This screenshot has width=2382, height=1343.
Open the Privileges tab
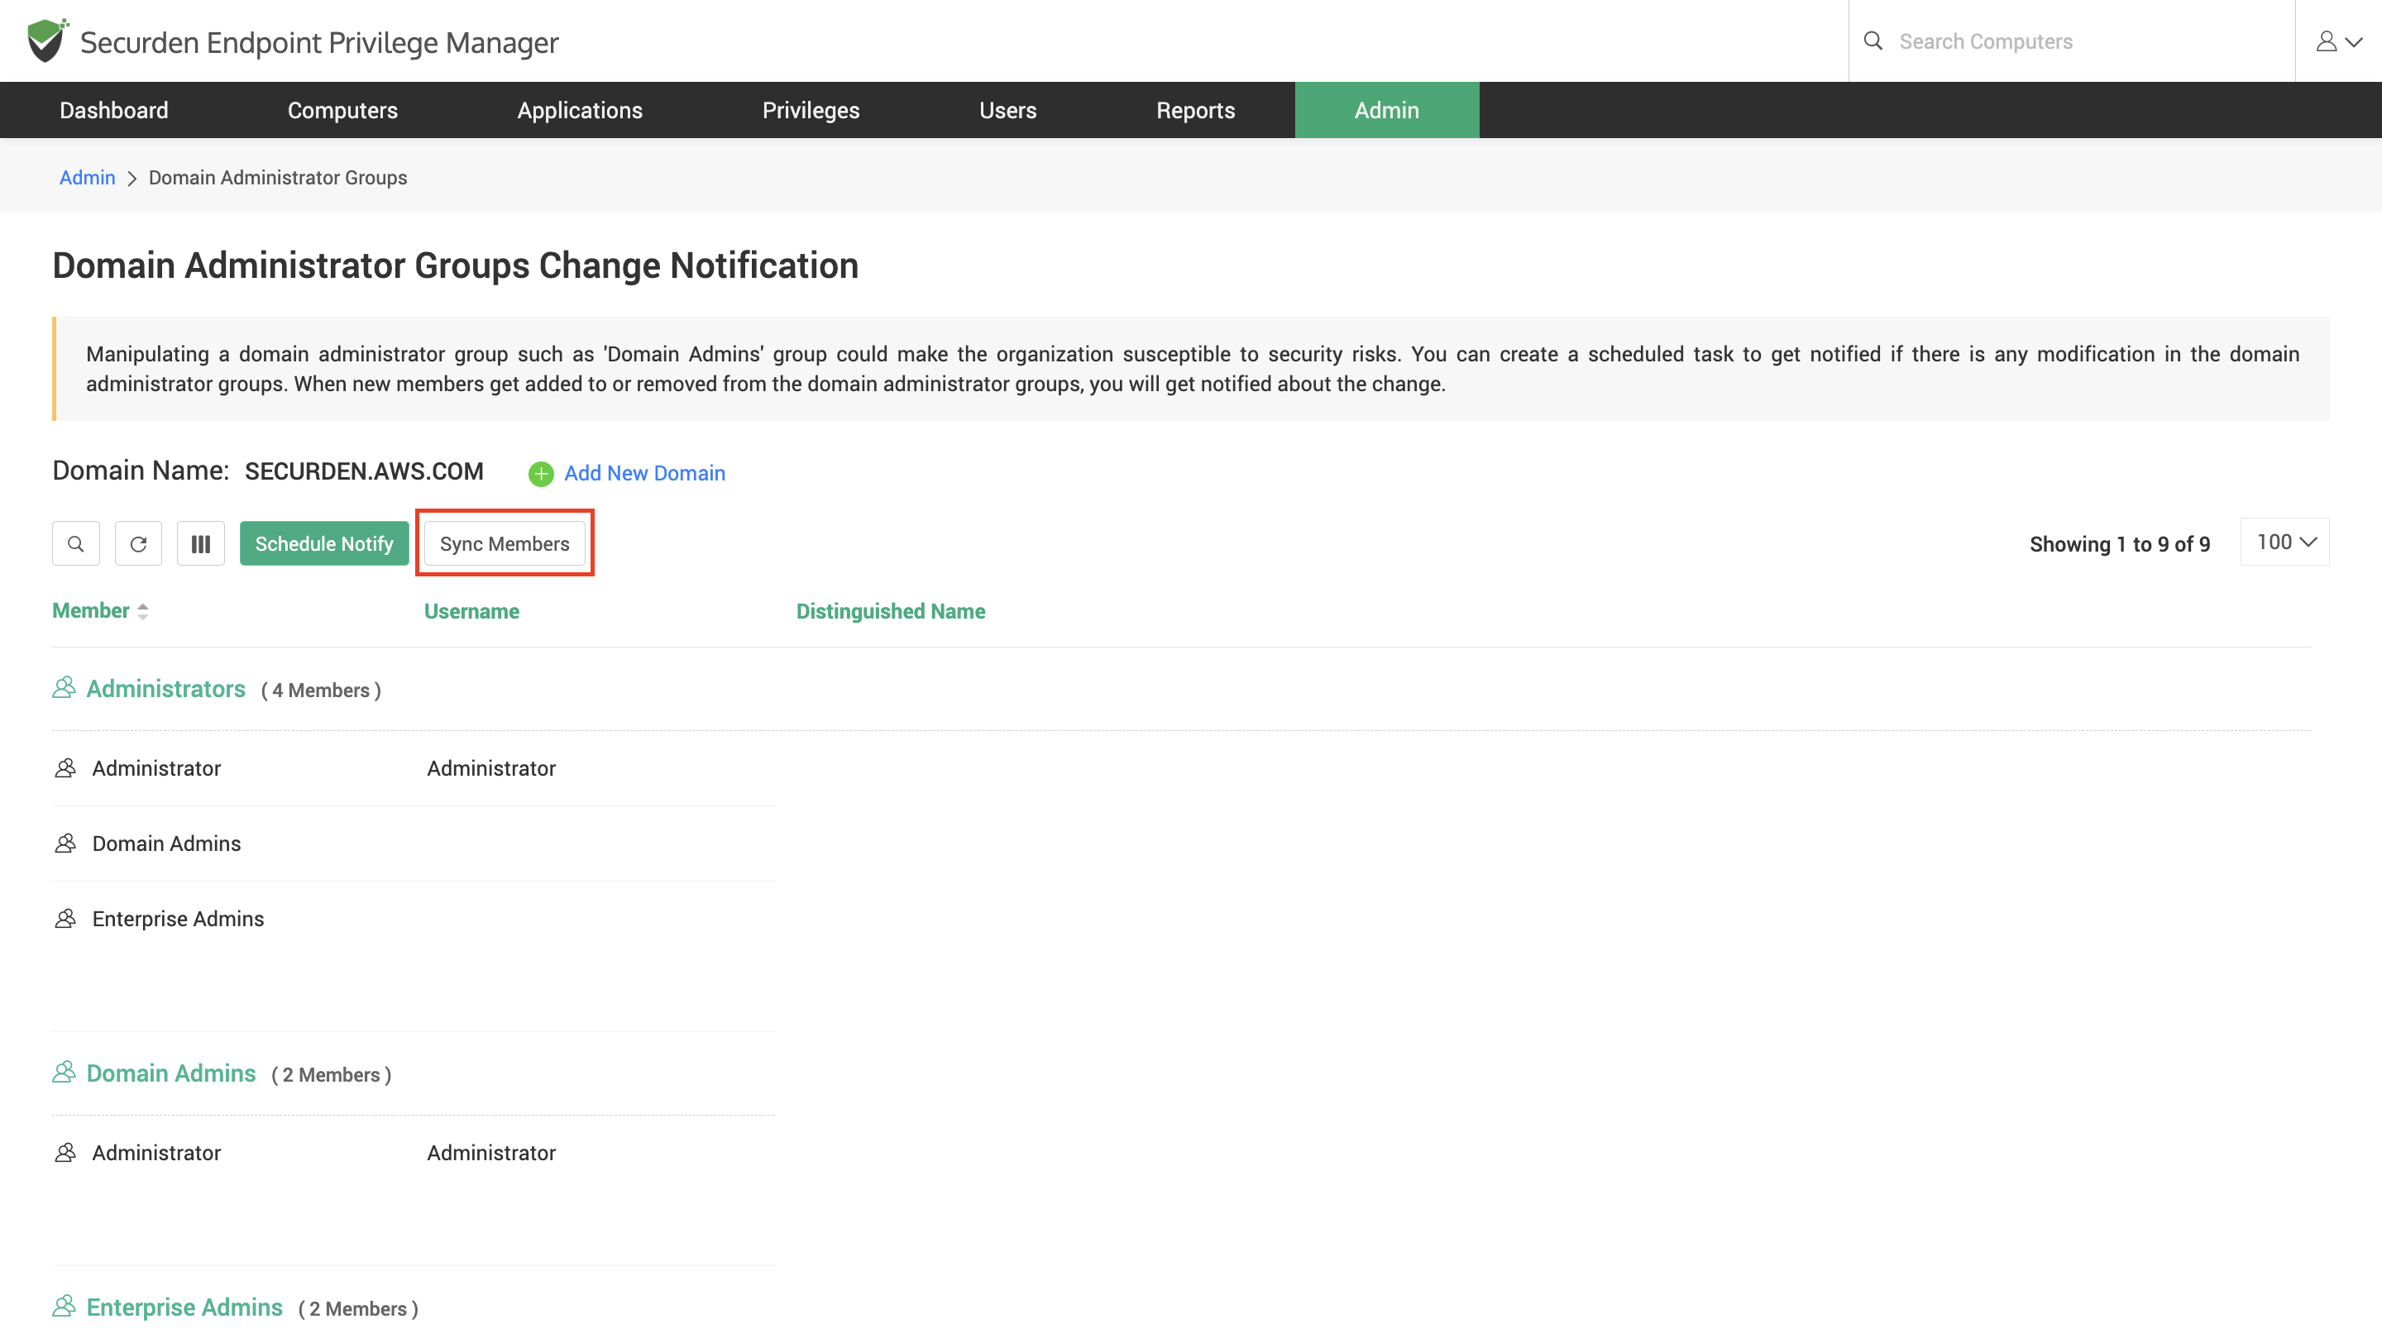pyautogui.click(x=811, y=110)
